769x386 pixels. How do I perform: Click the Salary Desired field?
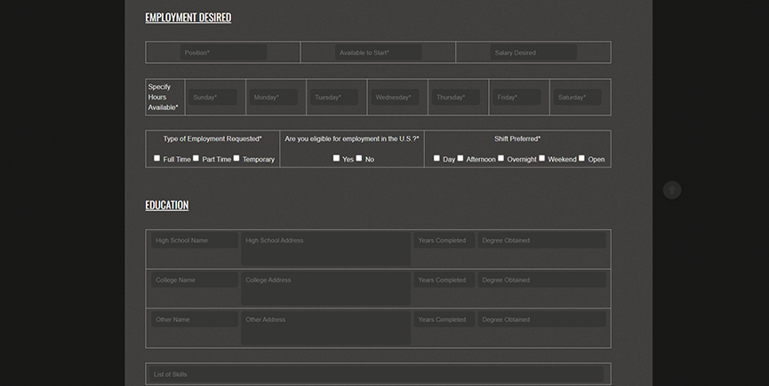533,52
